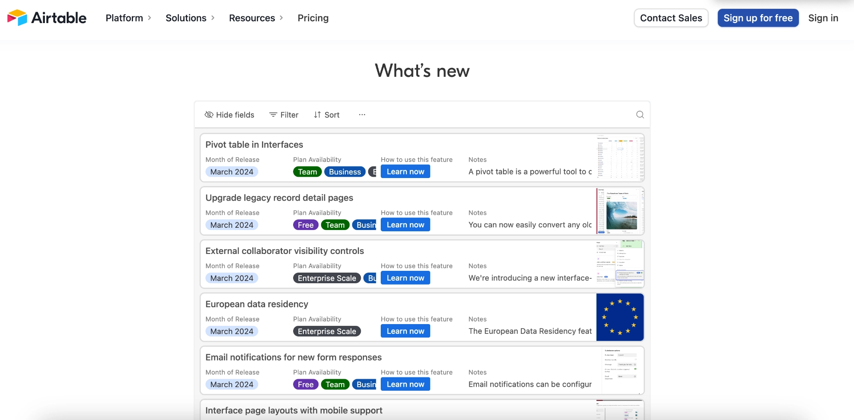Click the Airtable logo

click(46, 18)
